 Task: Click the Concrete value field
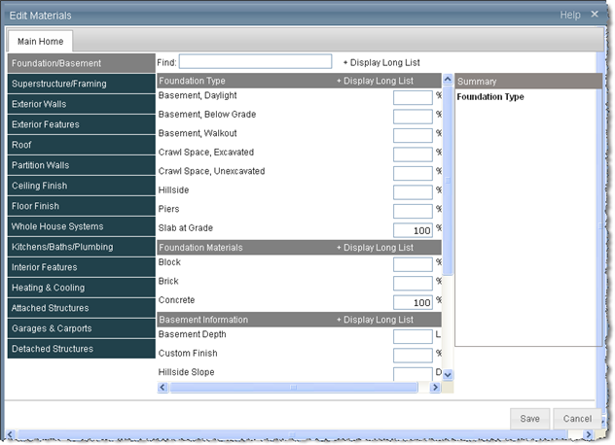413,302
